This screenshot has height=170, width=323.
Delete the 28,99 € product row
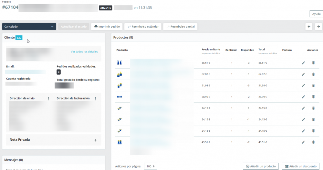coord(313,97)
